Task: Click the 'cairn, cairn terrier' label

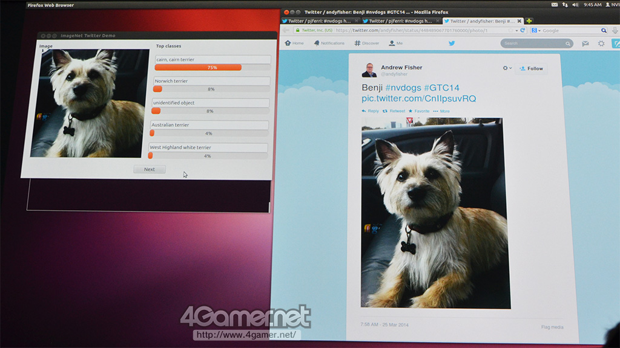Action: pos(175,60)
